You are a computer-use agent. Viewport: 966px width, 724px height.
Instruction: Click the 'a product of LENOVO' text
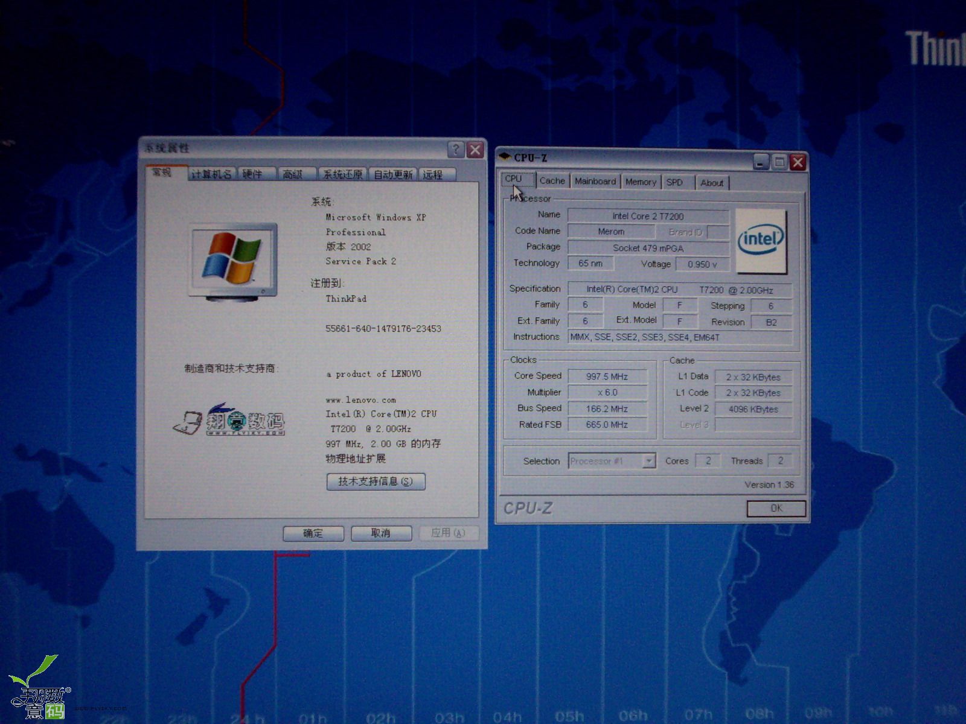click(x=374, y=374)
